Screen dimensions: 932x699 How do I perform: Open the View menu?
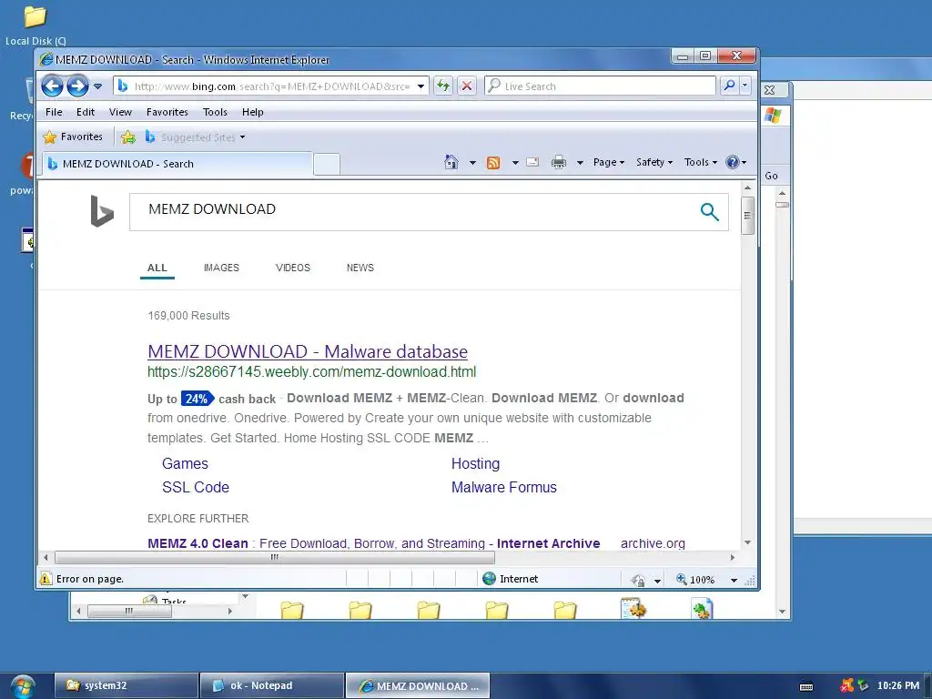[120, 112]
